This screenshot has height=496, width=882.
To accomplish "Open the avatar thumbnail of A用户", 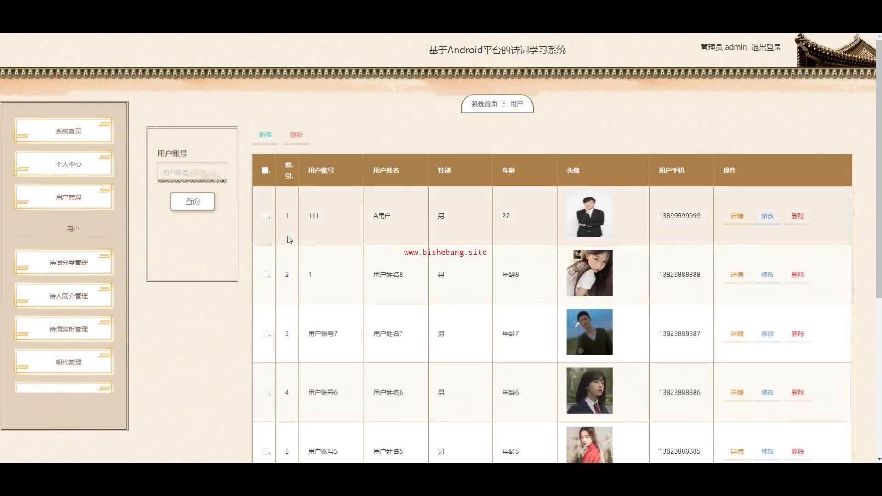I will pos(589,214).
